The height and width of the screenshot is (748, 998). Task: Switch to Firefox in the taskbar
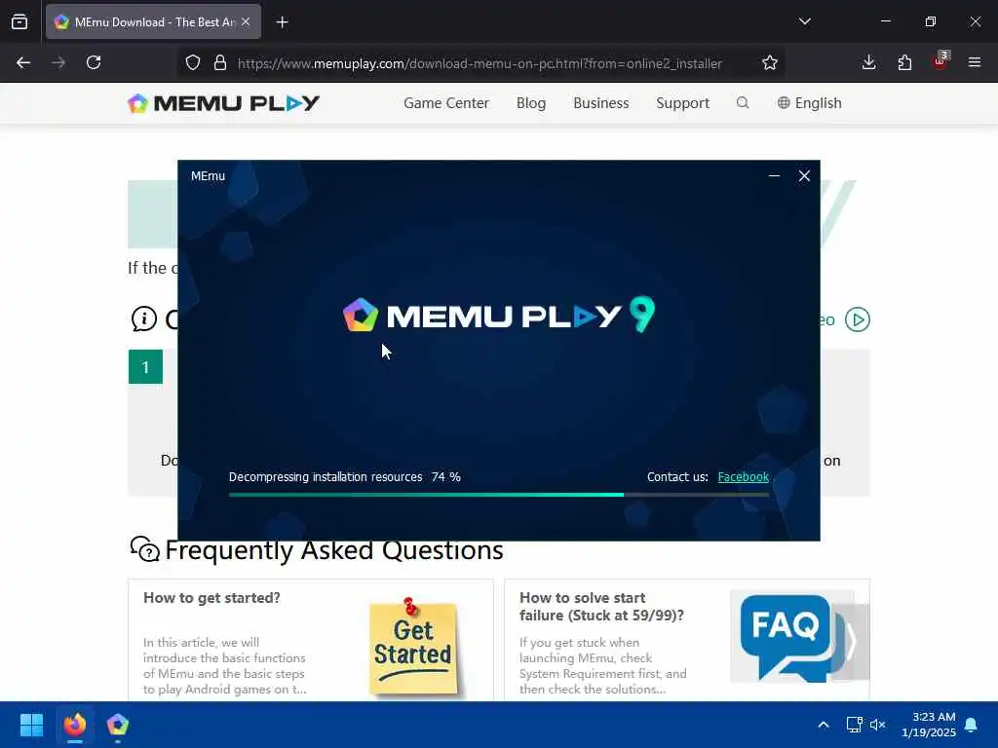click(x=75, y=725)
